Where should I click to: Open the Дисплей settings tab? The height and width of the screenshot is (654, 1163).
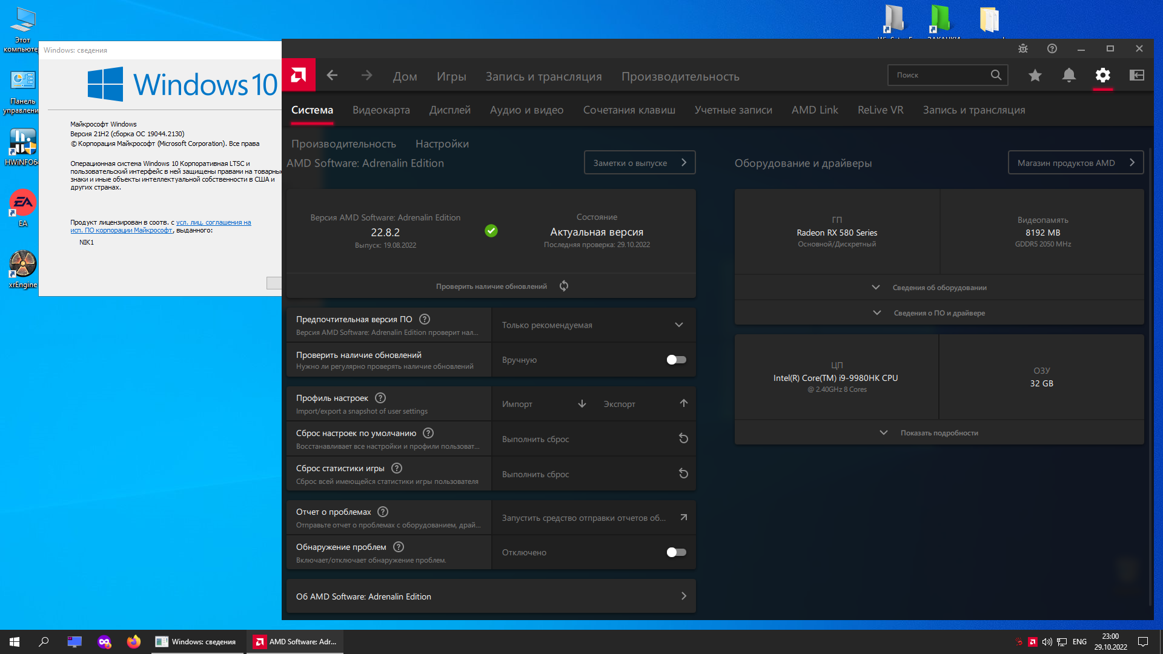(449, 110)
